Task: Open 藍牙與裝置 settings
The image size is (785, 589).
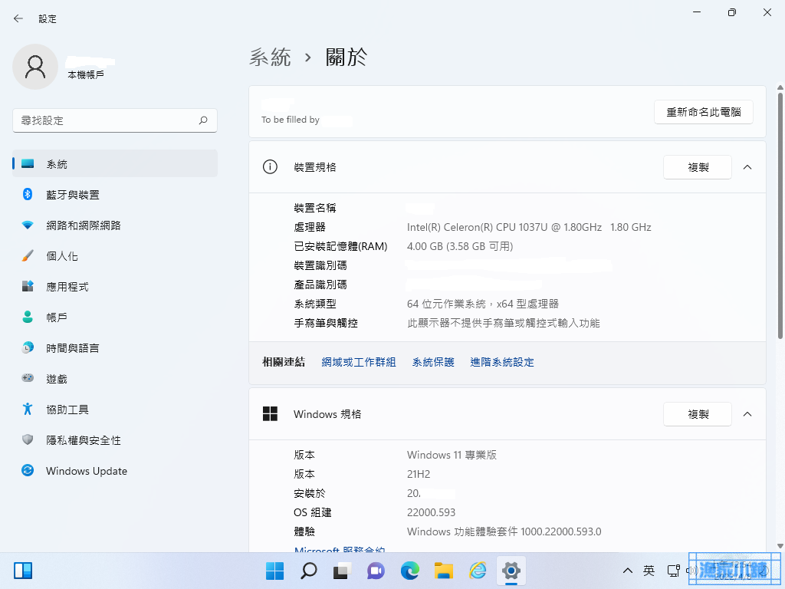Action: [x=115, y=195]
